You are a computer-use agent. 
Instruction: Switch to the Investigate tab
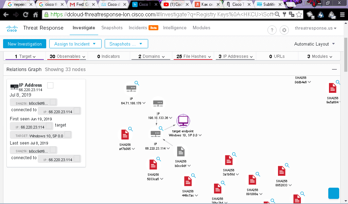[84, 28]
